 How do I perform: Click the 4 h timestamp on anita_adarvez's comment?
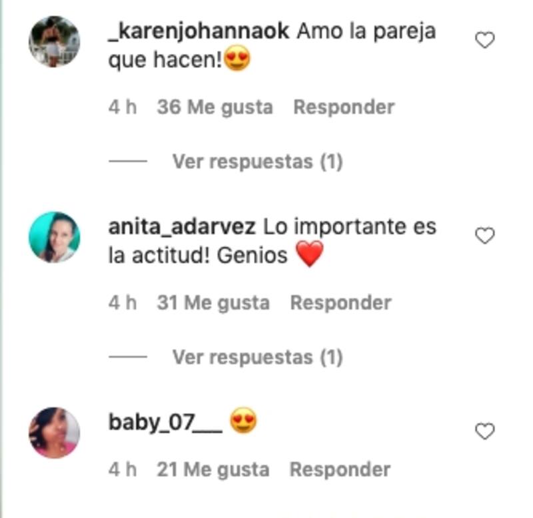pos(123,303)
